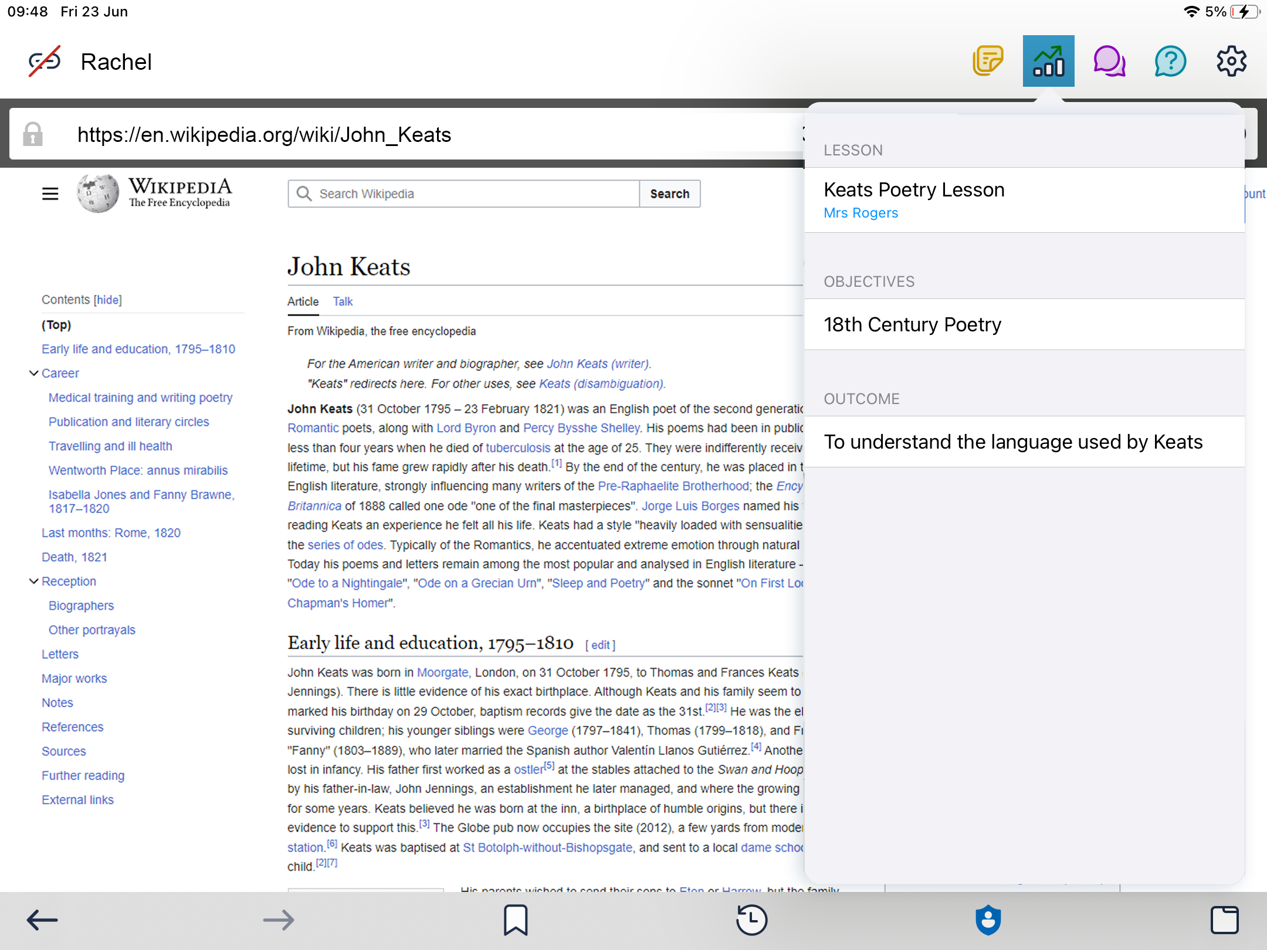The height and width of the screenshot is (950, 1267).
Task: Tap the URL address bar text
Action: [x=264, y=135]
